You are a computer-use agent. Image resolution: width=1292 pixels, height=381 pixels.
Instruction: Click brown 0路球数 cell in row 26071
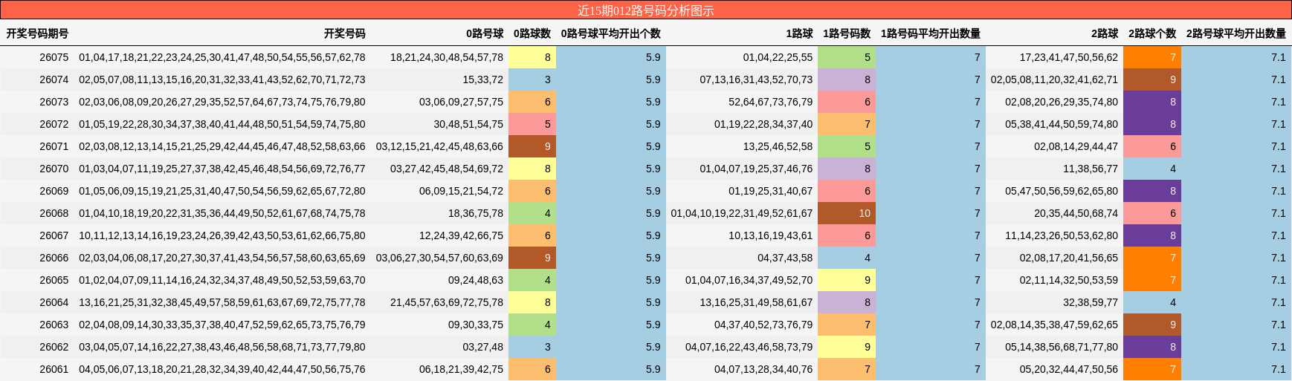click(532, 146)
